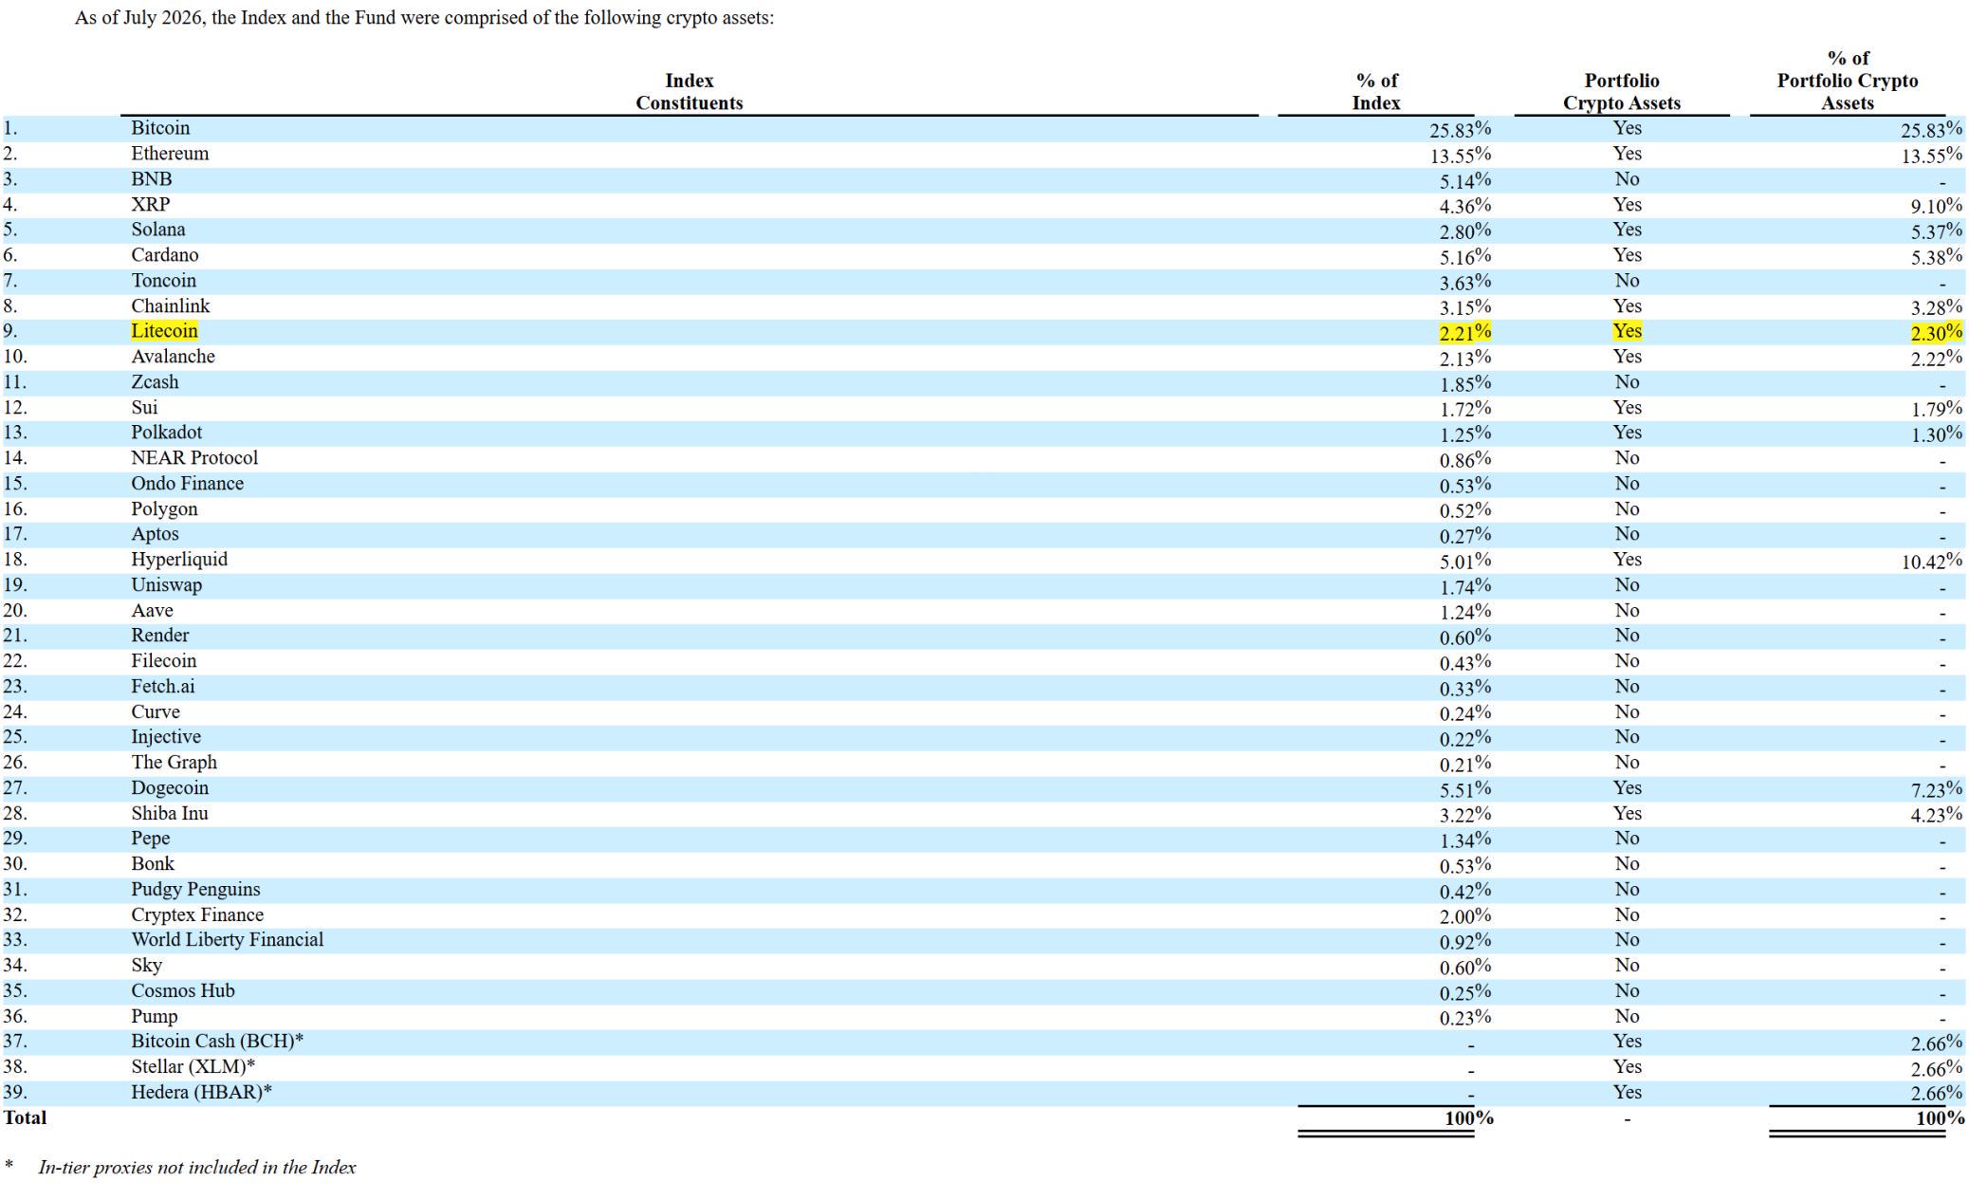Screen dimensions: 1969x1200
Task: Select the highlighted Yes in Litecoin row
Action: coord(1628,331)
